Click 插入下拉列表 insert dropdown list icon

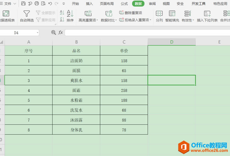207,13
